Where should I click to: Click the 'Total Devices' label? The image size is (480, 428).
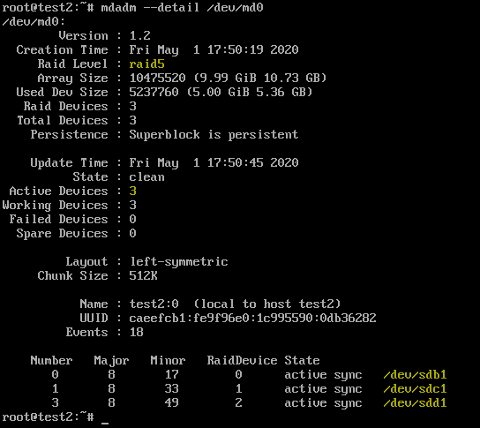coord(63,120)
